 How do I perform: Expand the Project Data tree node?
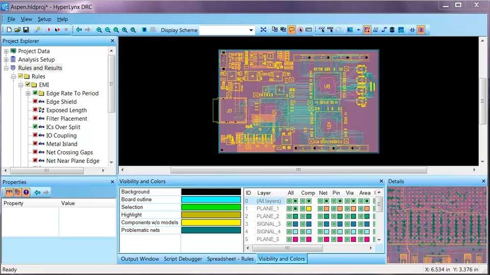pos(6,51)
